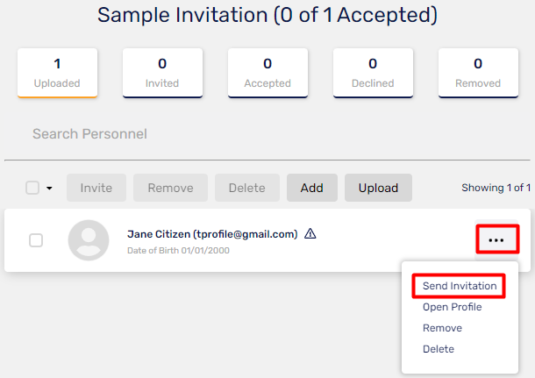The width and height of the screenshot is (535, 378).
Task: Check the box next to Jane Citizen
Action: (36, 240)
